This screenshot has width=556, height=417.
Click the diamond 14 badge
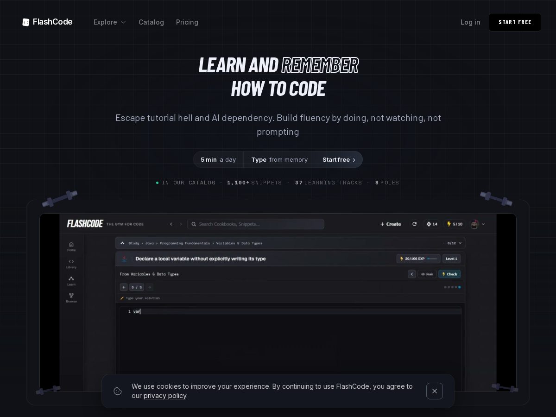coord(432,224)
